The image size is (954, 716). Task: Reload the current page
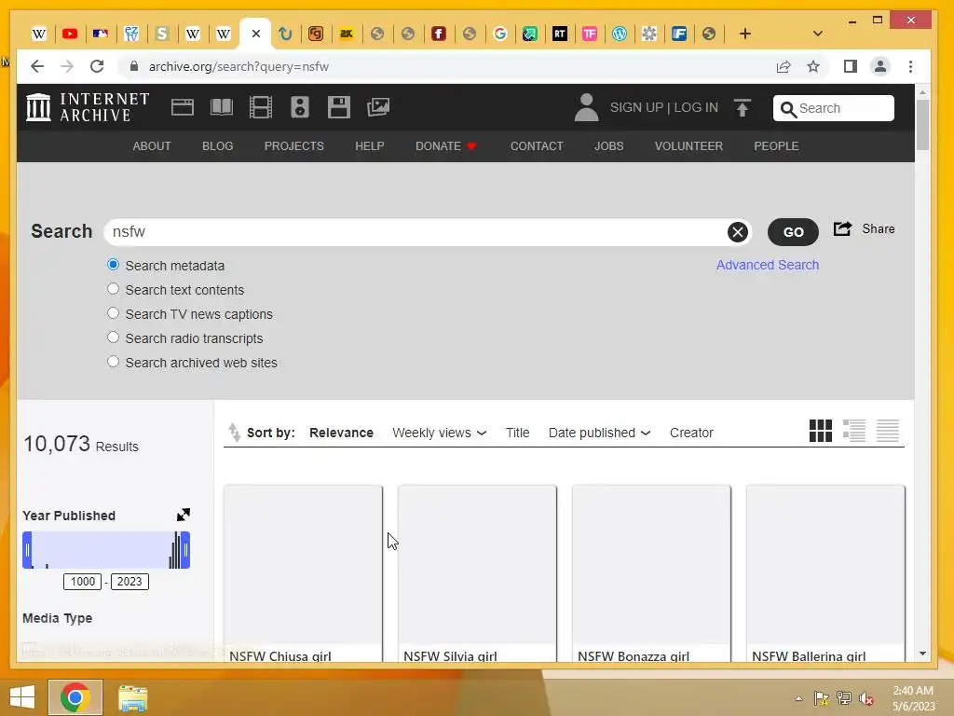pos(97,66)
